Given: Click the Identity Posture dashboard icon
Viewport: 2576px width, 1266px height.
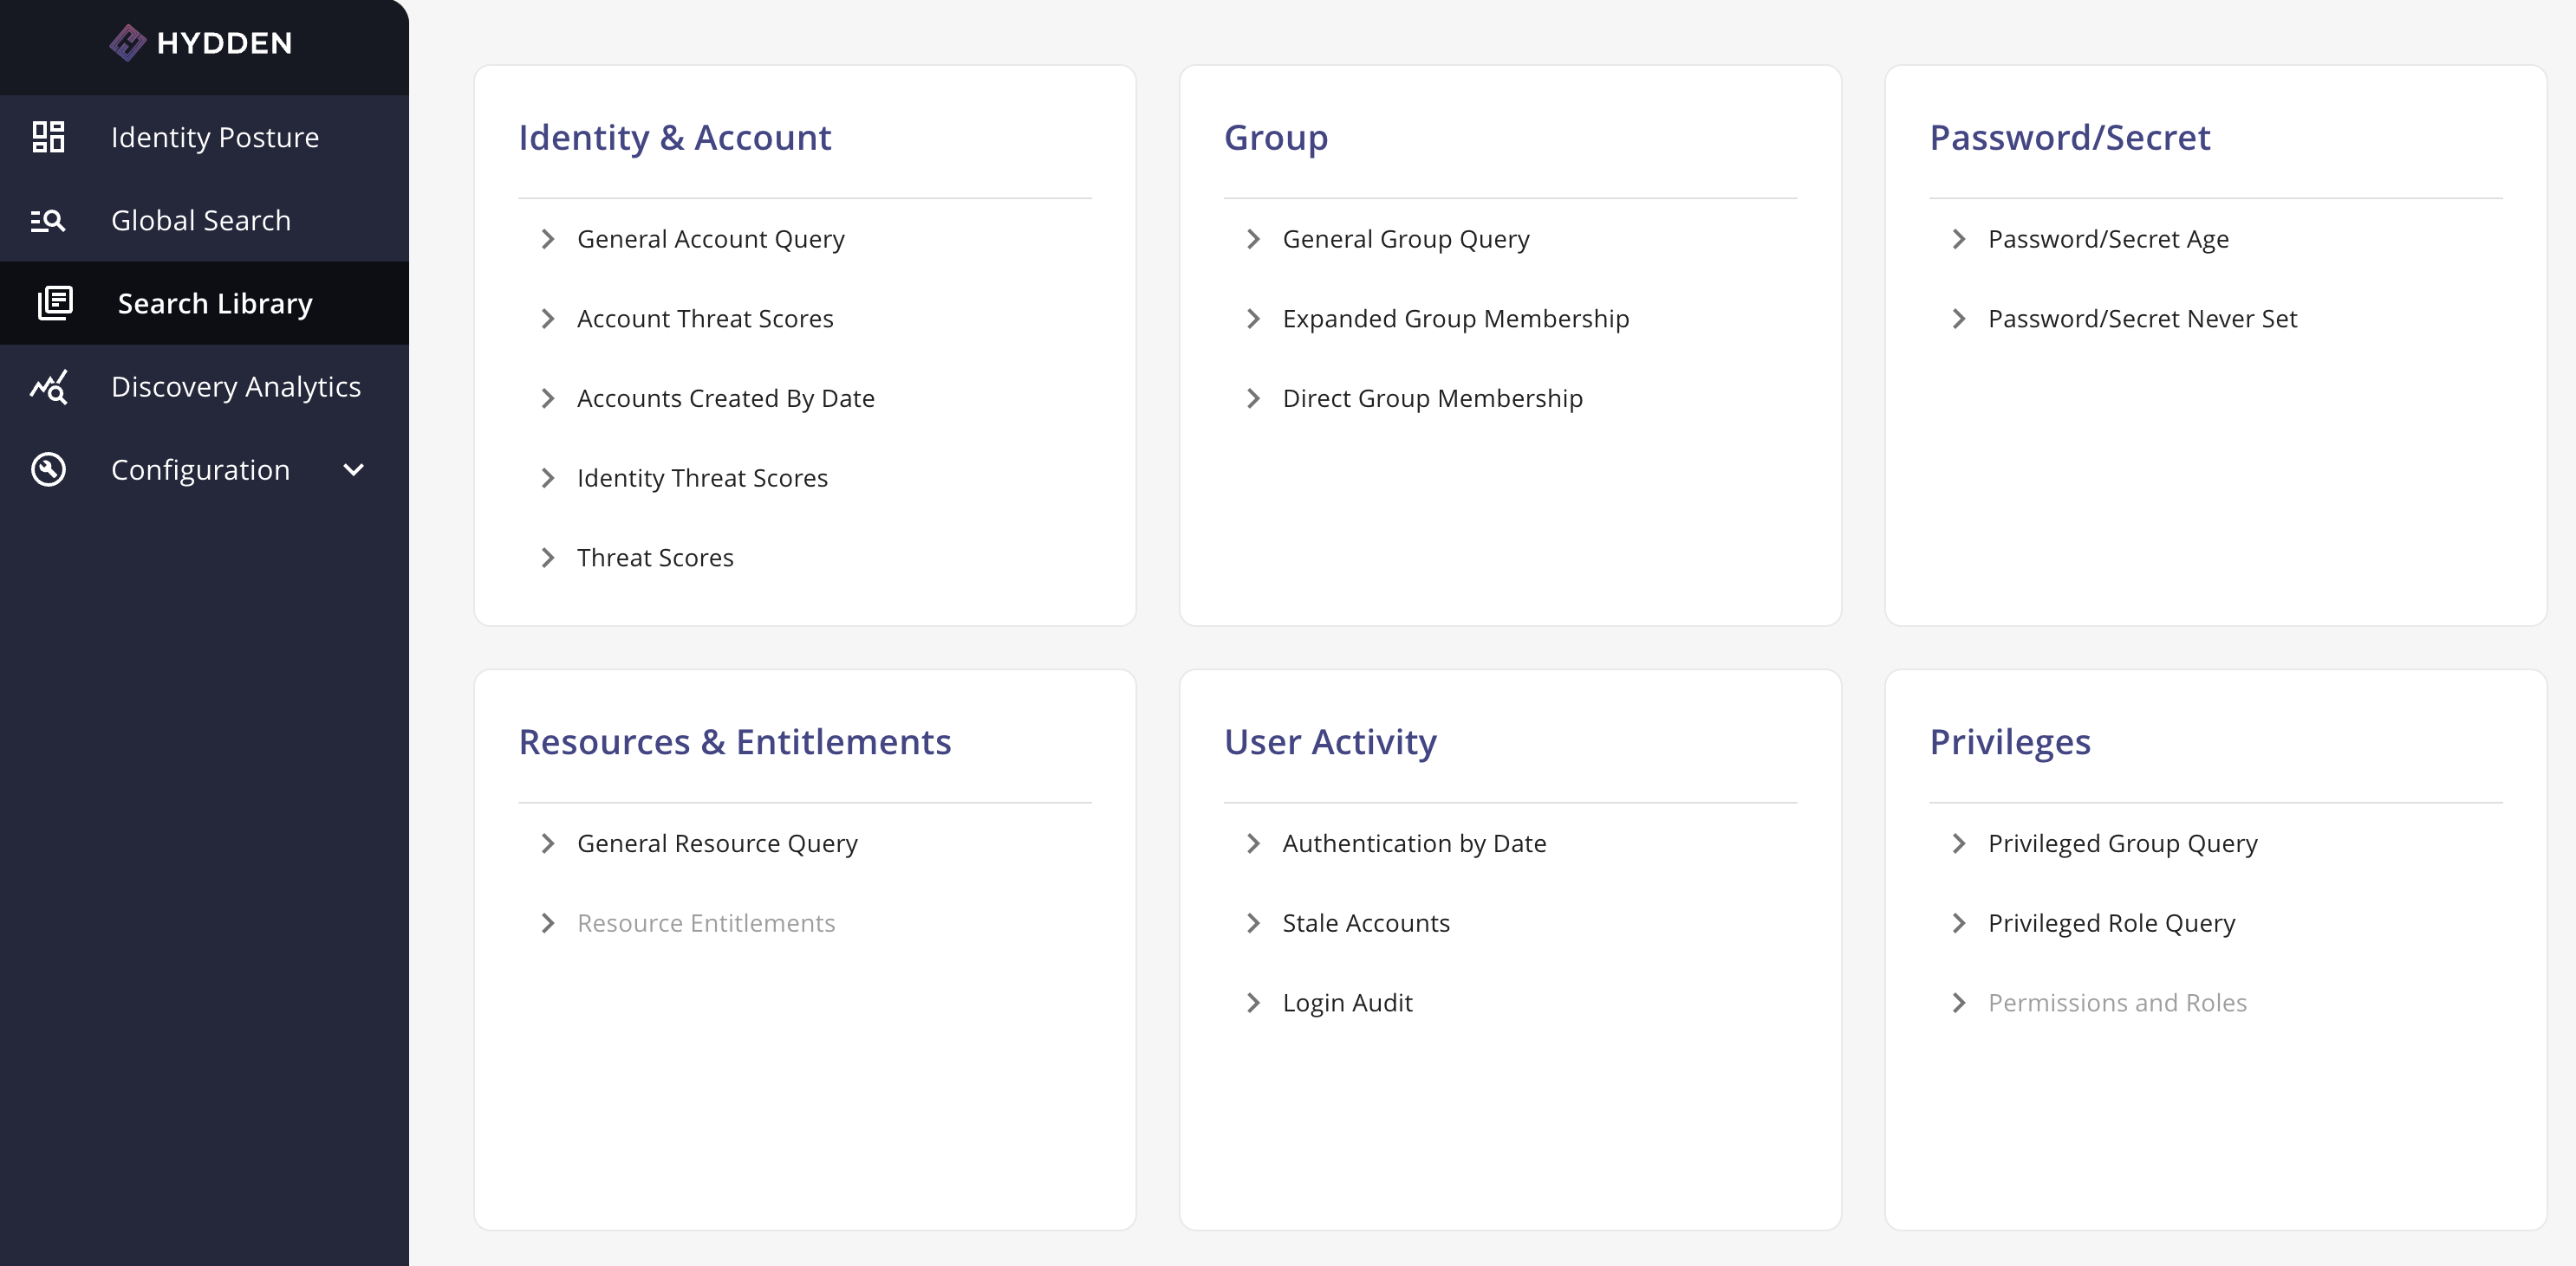Looking at the screenshot, I should point(48,137).
